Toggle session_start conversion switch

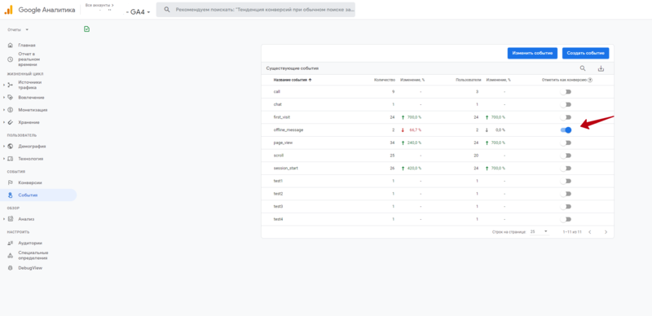566,169
